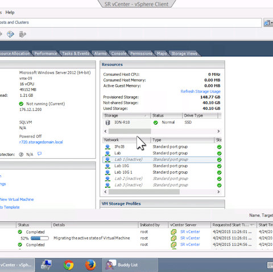
Task: Open the search options dropdown icon
Action: tap(268, 23)
